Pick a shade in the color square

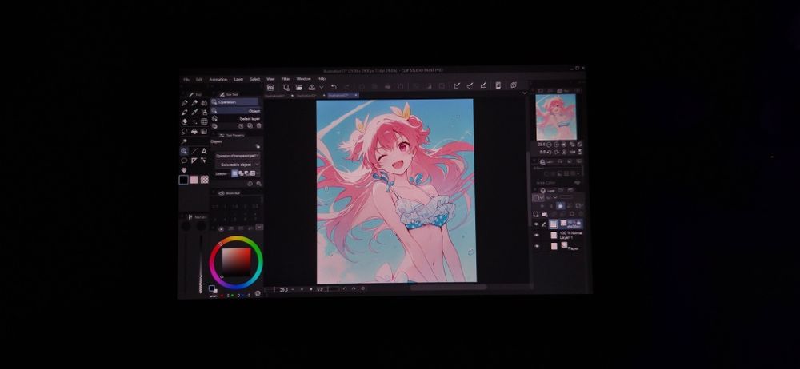pyautogui.click(x=236, y=261)
